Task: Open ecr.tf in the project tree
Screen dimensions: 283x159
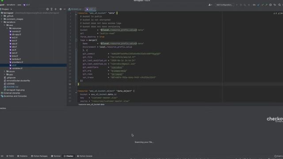Action: click(15, 41)
